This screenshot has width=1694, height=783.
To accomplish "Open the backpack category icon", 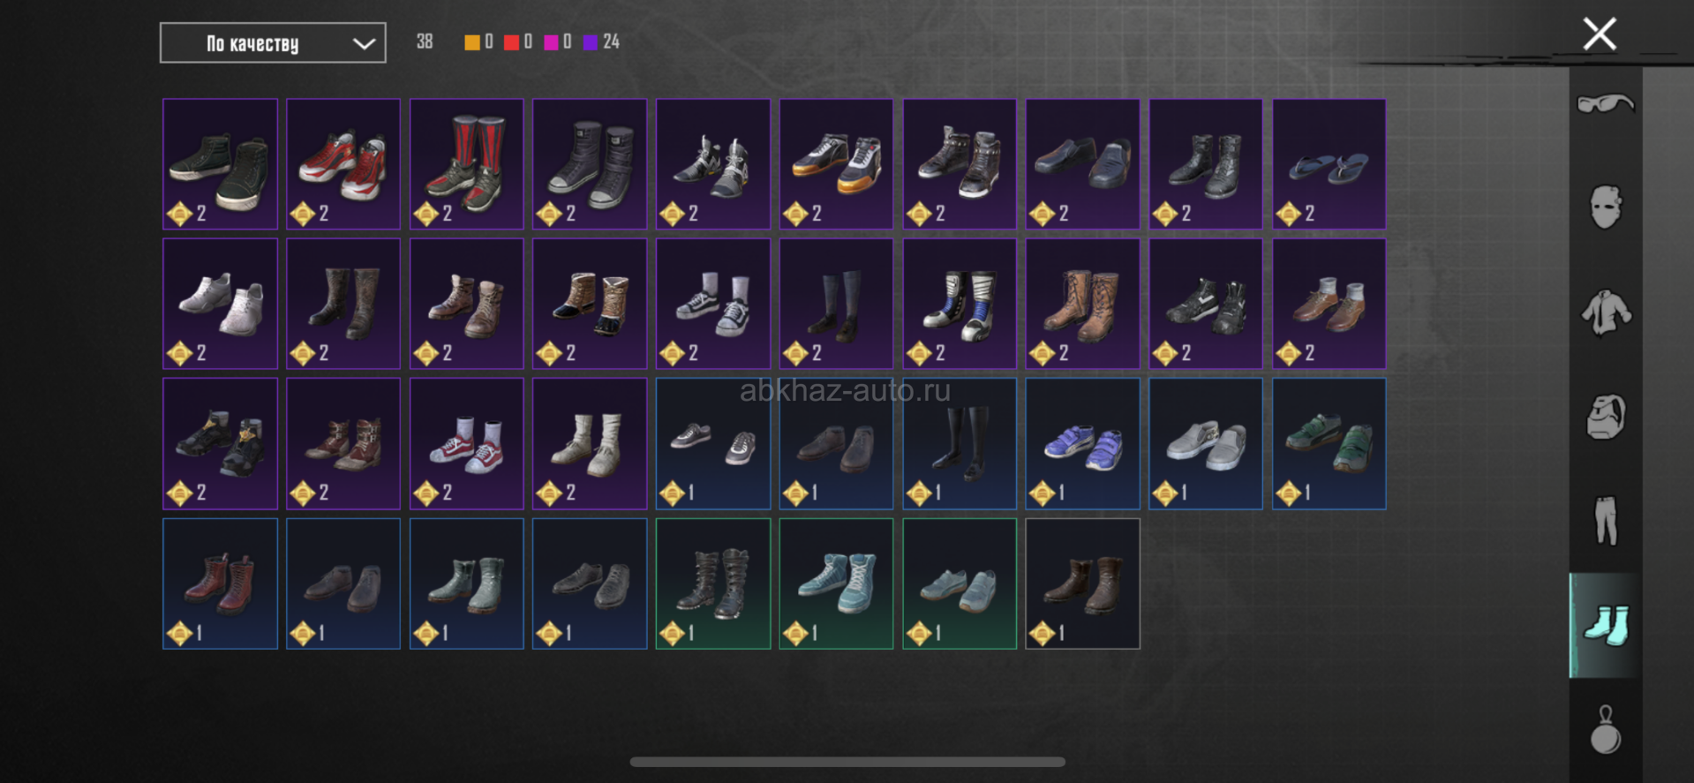I will click(x=1606, y=417).
